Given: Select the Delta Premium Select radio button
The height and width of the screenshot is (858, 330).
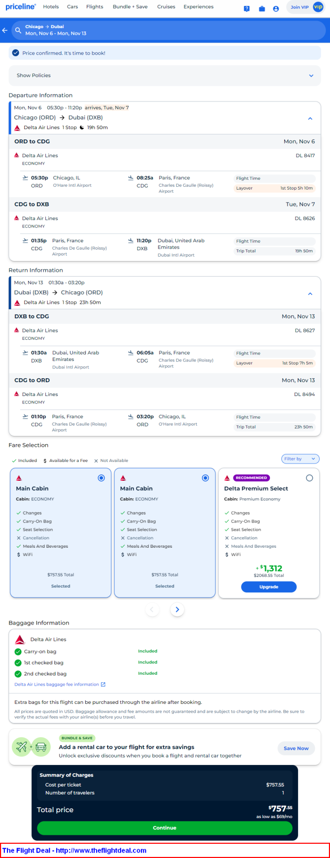Looking at the screenshot, I should pyautogui.click(x=309, y=478).
